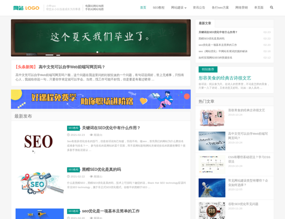This screenshot has height=219, width=285.
Task: Click the 特别推荐 badge
Action: (x=208, y=69)
